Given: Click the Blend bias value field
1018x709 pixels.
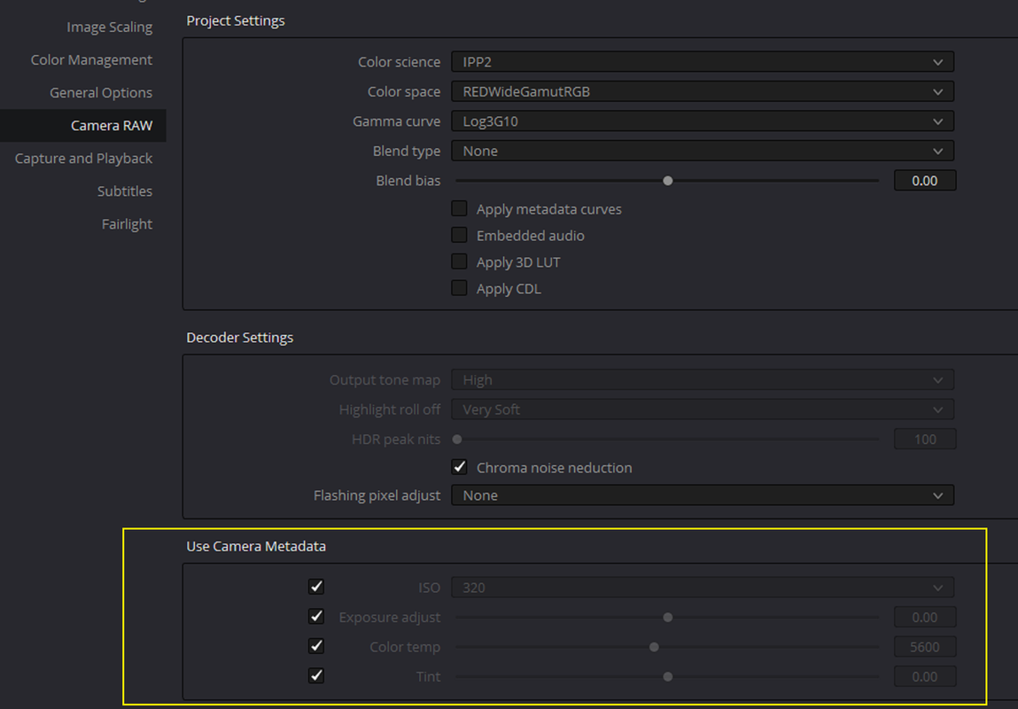Looking at the screenshot, I should (924, 181).
